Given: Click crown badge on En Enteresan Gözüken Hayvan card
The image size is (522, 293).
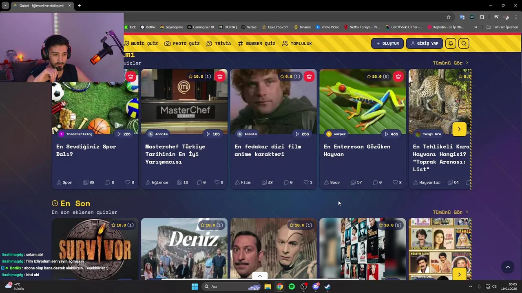Looking at the screenshot, I should (398, 77).
